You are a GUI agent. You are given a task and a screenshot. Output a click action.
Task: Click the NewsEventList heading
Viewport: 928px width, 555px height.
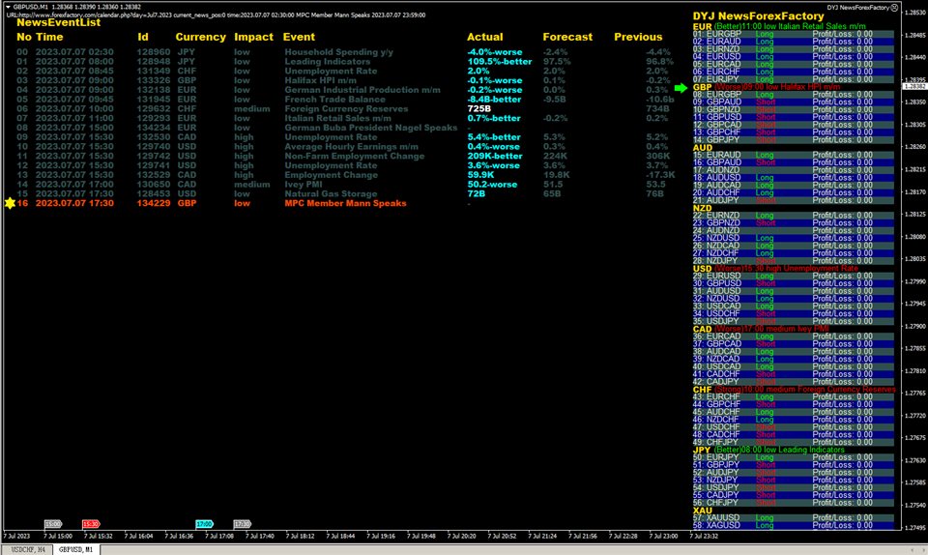(59, 22)
